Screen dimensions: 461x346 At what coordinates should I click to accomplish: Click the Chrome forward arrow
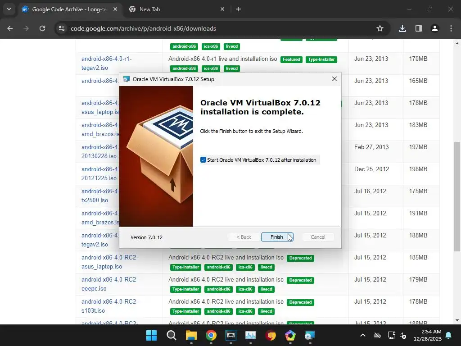[26, 28]
